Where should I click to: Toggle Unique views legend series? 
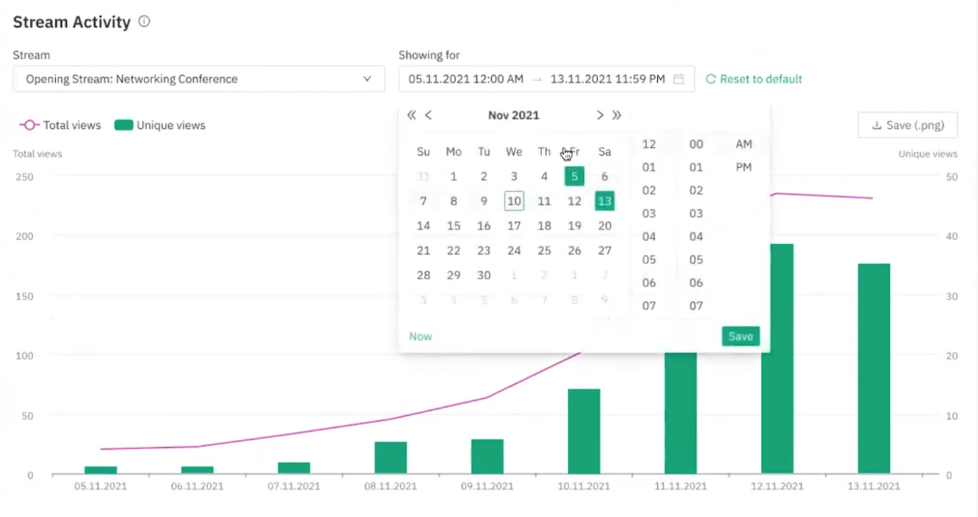pos(160,126)
